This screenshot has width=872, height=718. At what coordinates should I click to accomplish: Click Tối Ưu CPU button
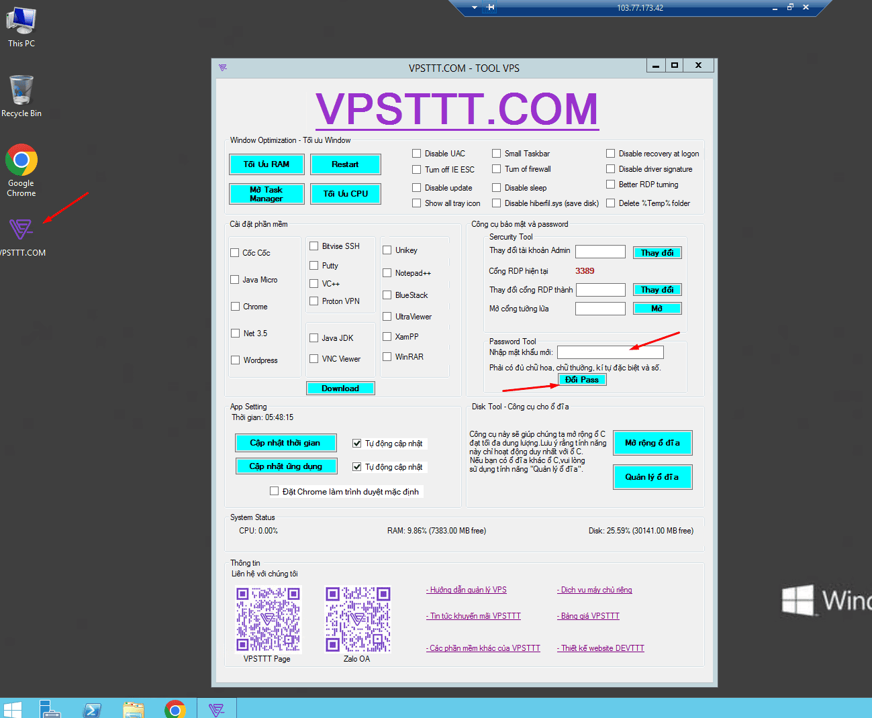tap(346, 194)
